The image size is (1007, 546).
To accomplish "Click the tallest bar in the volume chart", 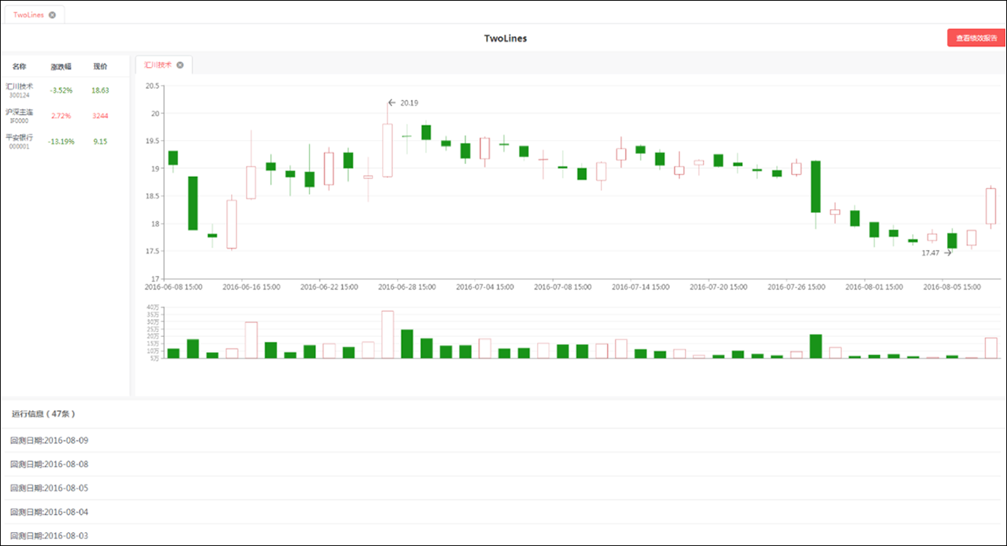I will click(x=387, y=335).
